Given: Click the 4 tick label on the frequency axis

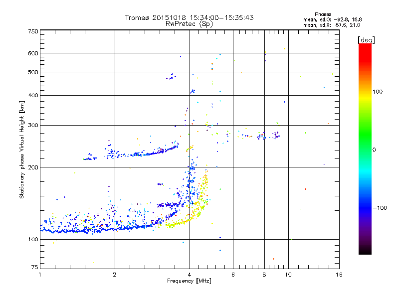Looking at the screenshot, I should coord(190,275).
